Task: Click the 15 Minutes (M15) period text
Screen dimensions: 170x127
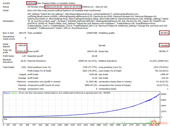Action: [x=36, y=7]
